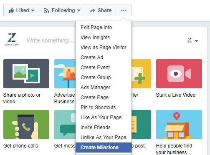Screen dimensions: 210x155
Task: Click the Zion & Zion page logo
Action: 12,40
